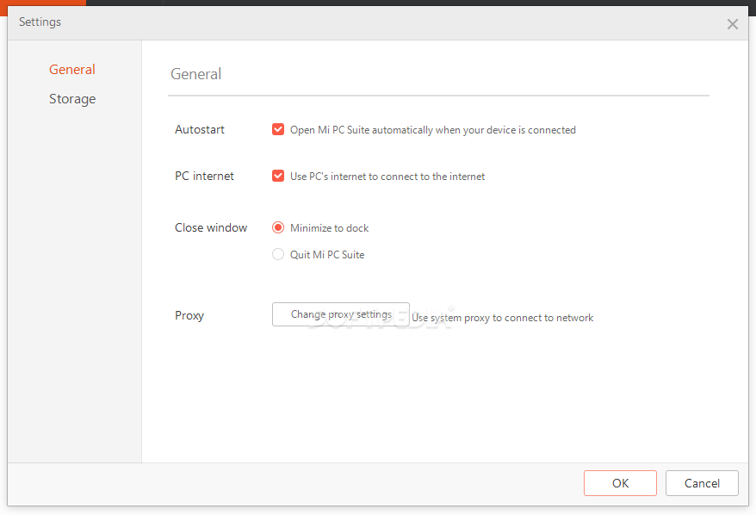
Task: Click the Settings title text
Action: [40, 22]
